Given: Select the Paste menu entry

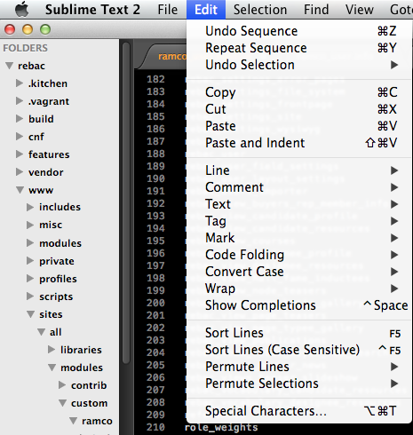Looking at the screenshot, I should [x=299, y=126].
